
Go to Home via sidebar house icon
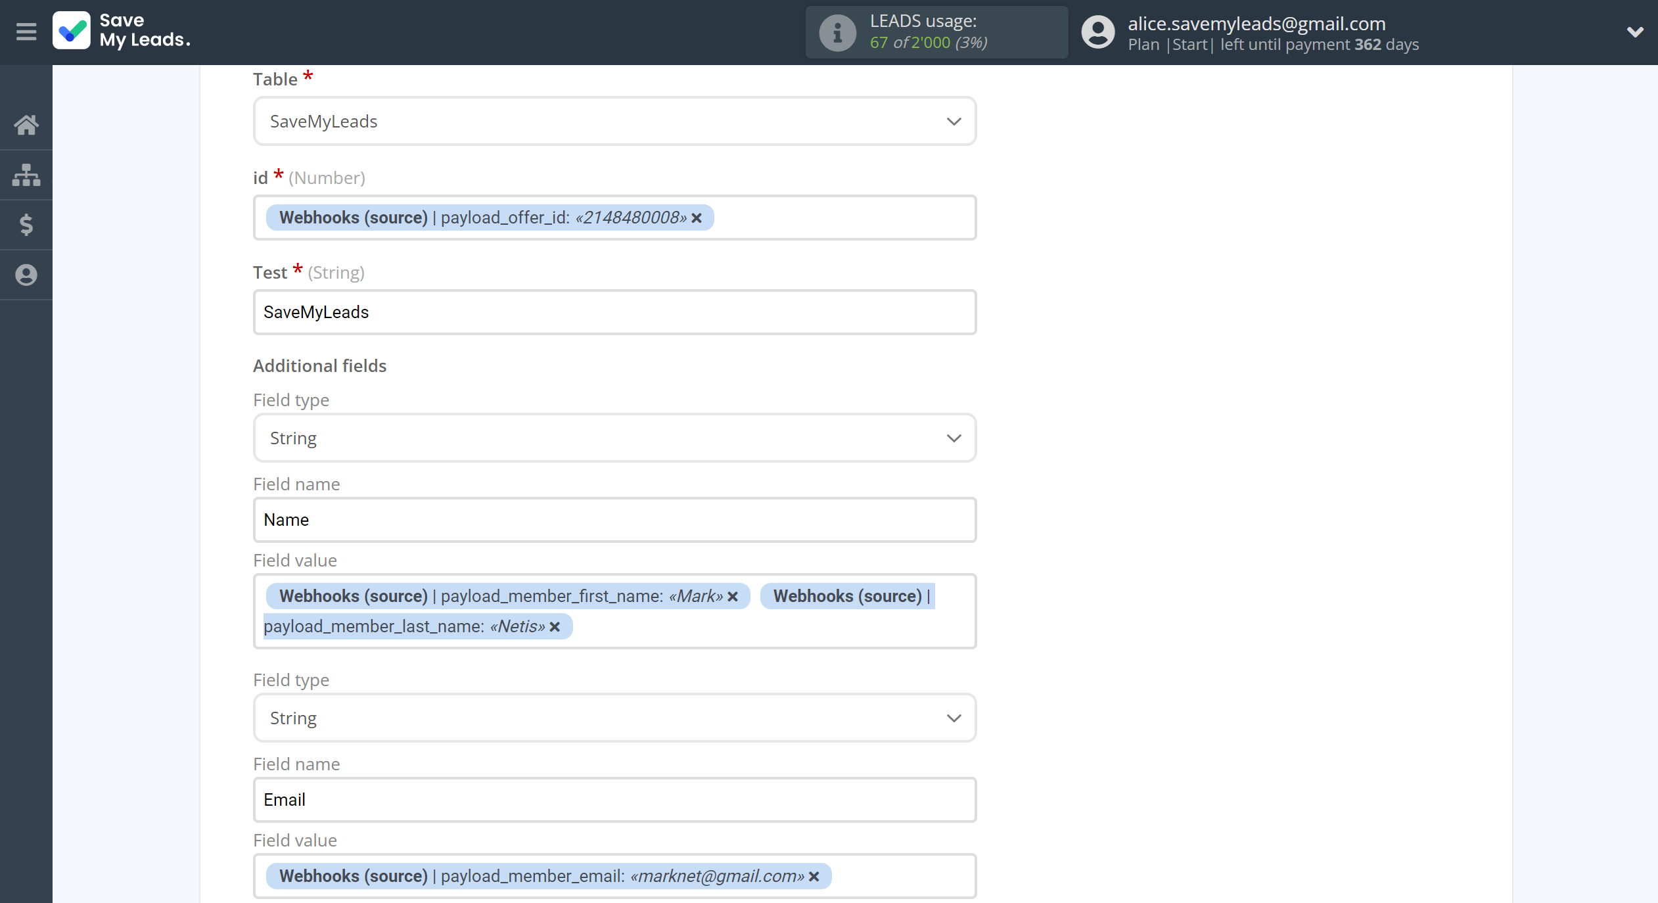click(26, 124)
